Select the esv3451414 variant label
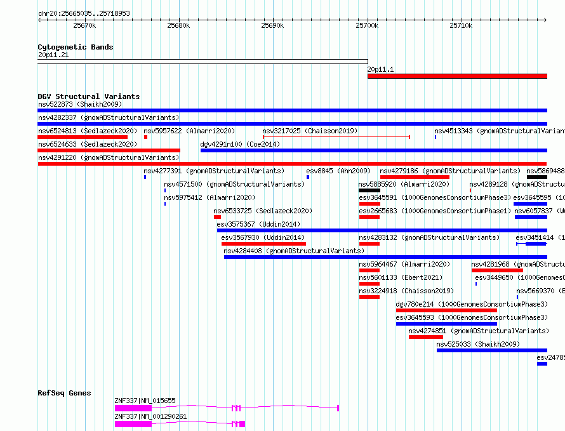 [540, 237]
